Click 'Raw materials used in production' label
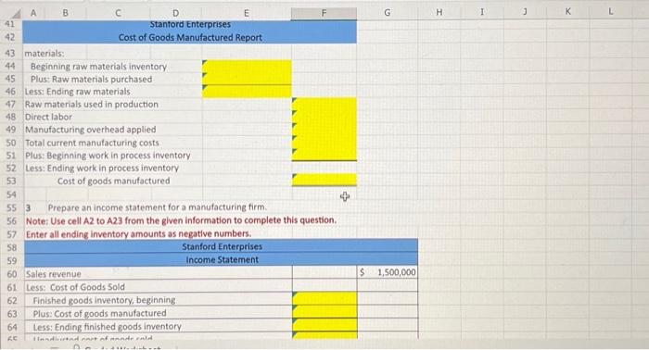This screenshot has height=350, width=649. pyautogui.click(x=92, y=104)
